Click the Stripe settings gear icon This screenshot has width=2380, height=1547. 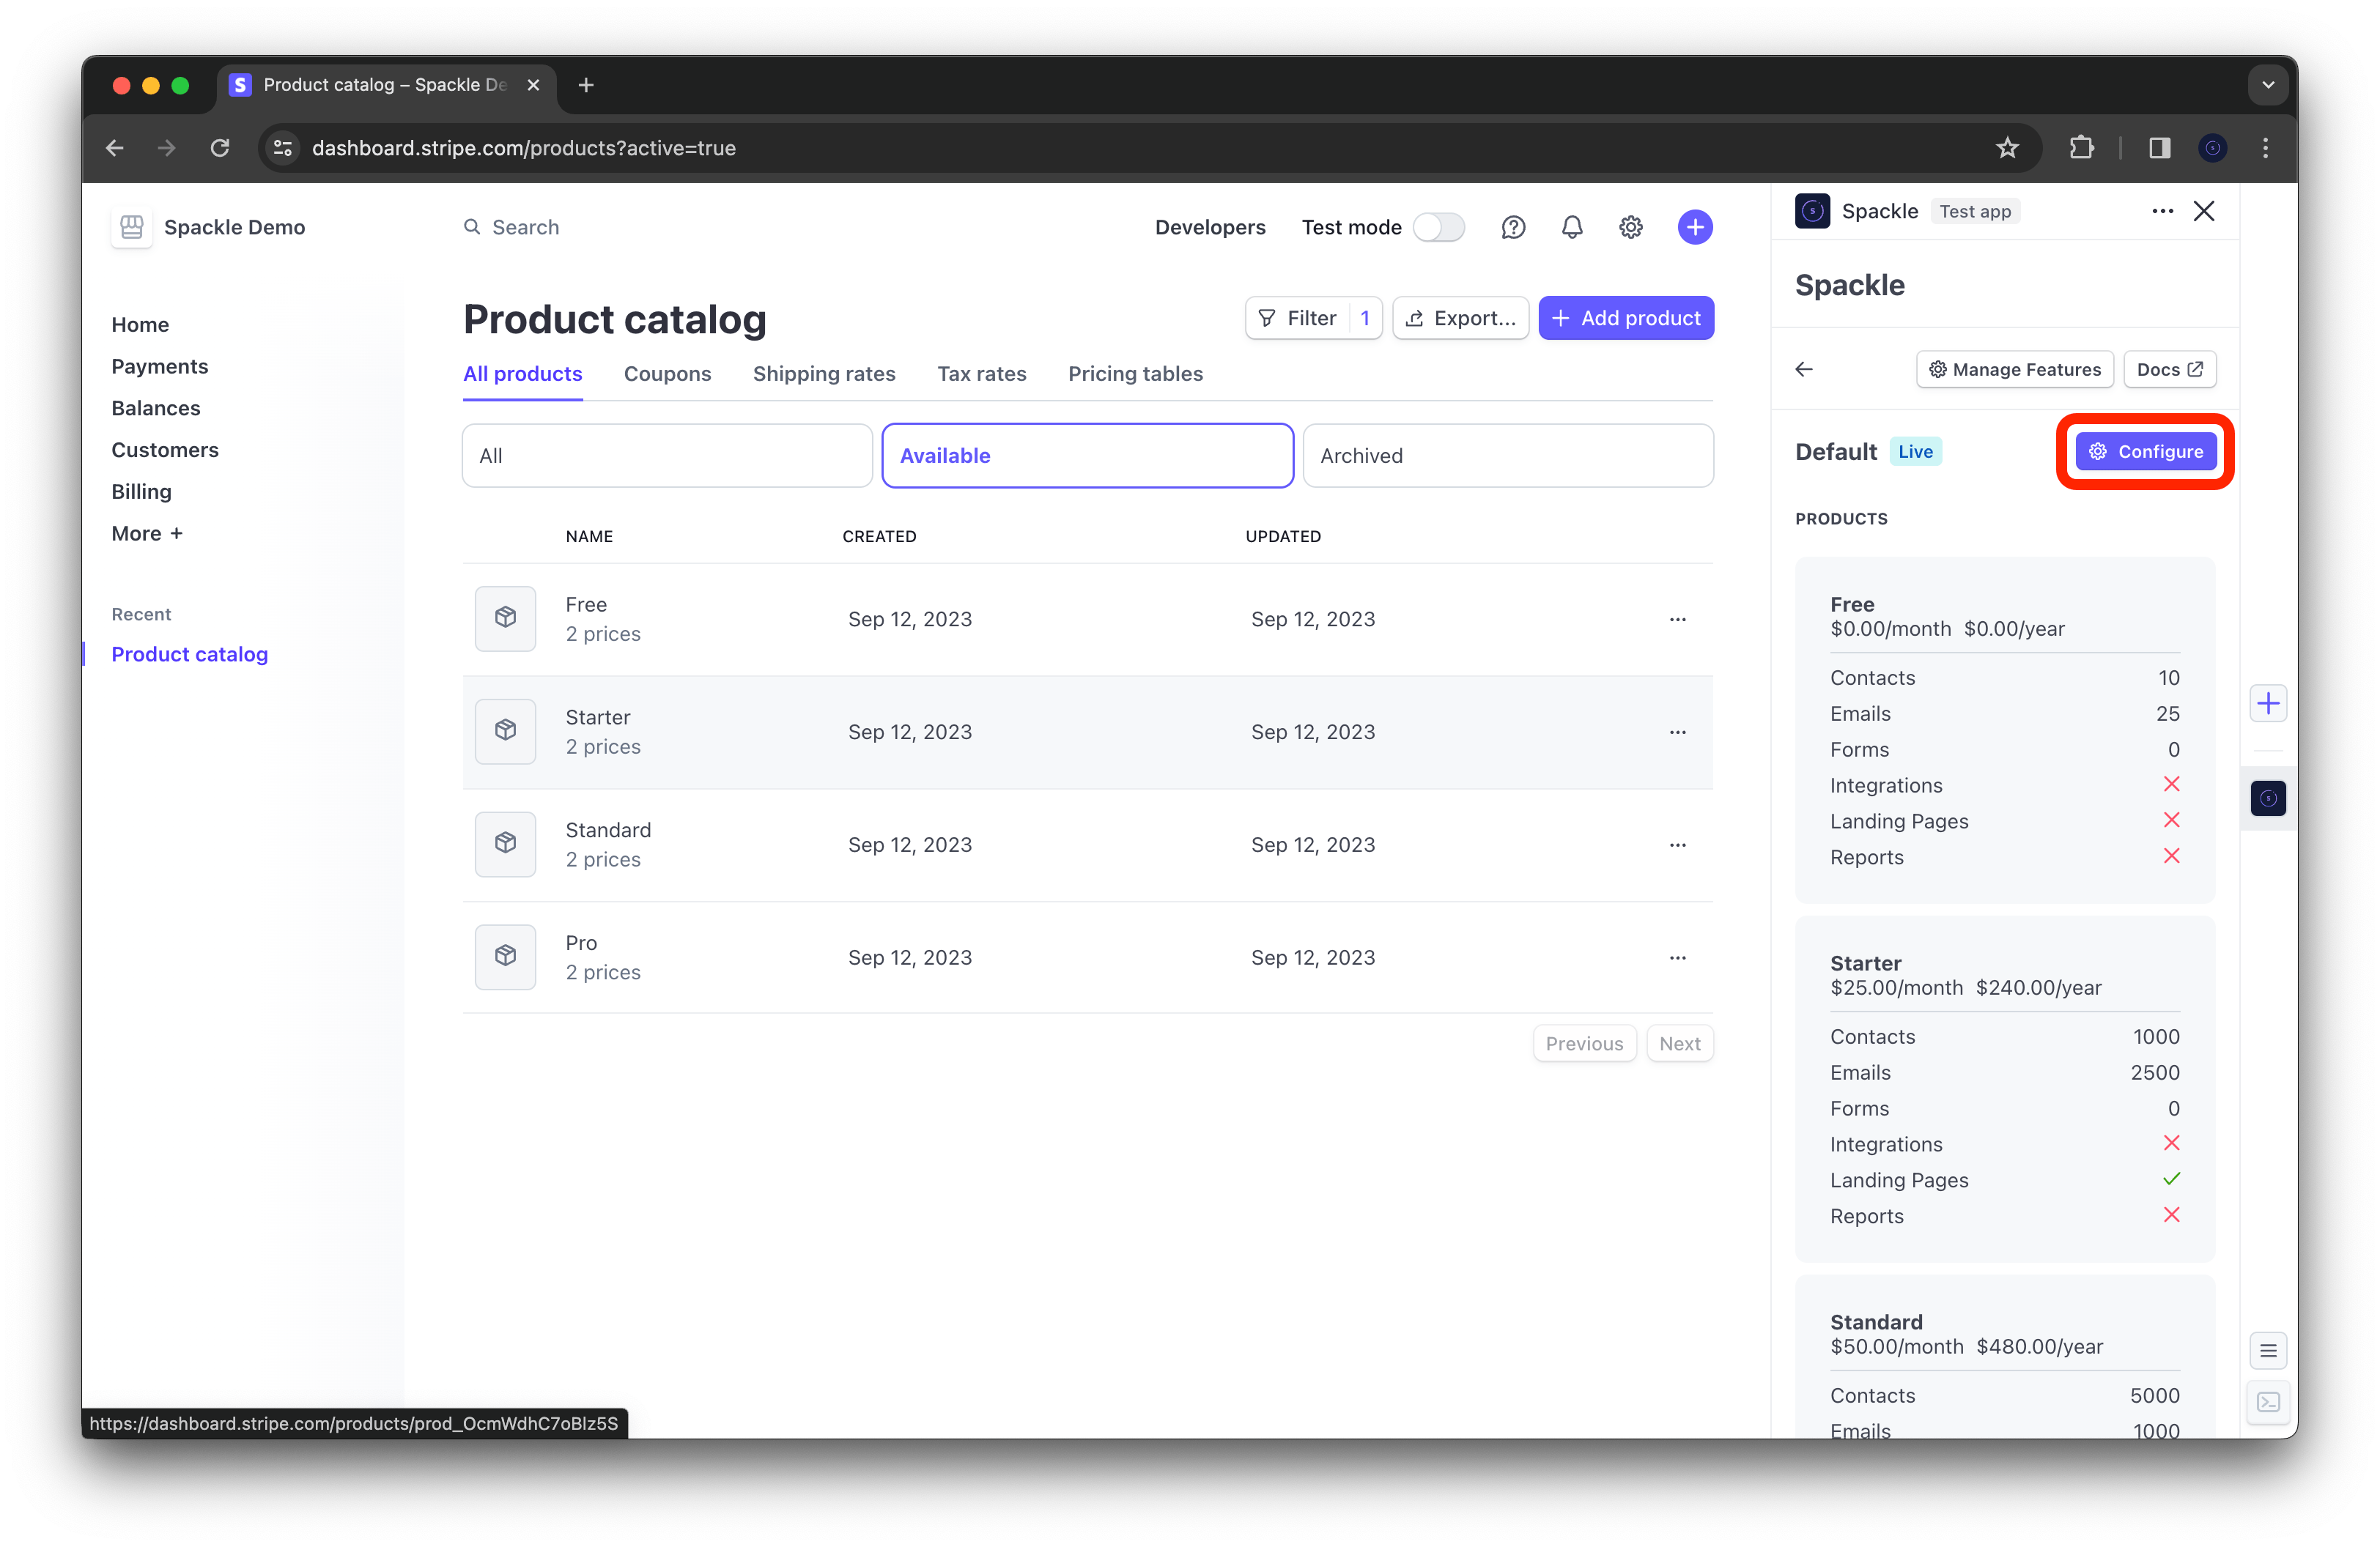[1630, 227]
